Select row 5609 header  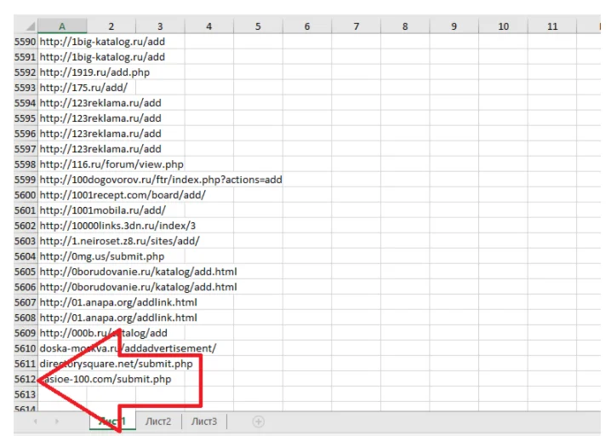26,333
